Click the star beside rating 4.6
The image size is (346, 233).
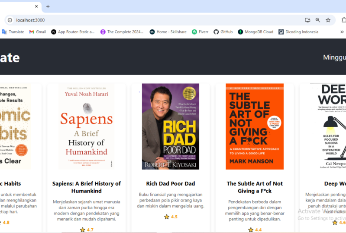pos(335,223)
